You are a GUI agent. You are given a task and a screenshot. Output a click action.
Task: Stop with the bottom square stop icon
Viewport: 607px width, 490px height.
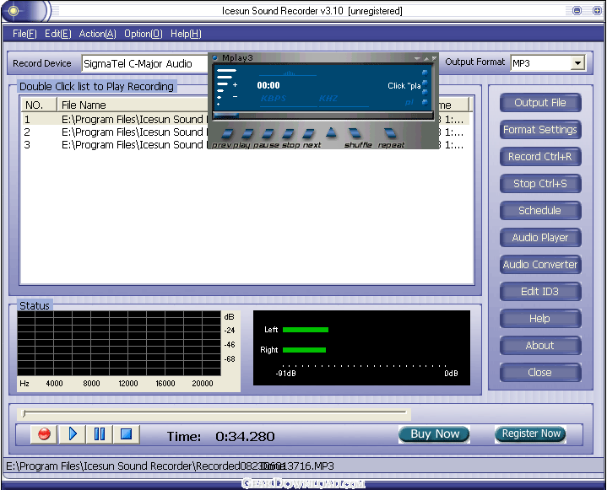126,434
